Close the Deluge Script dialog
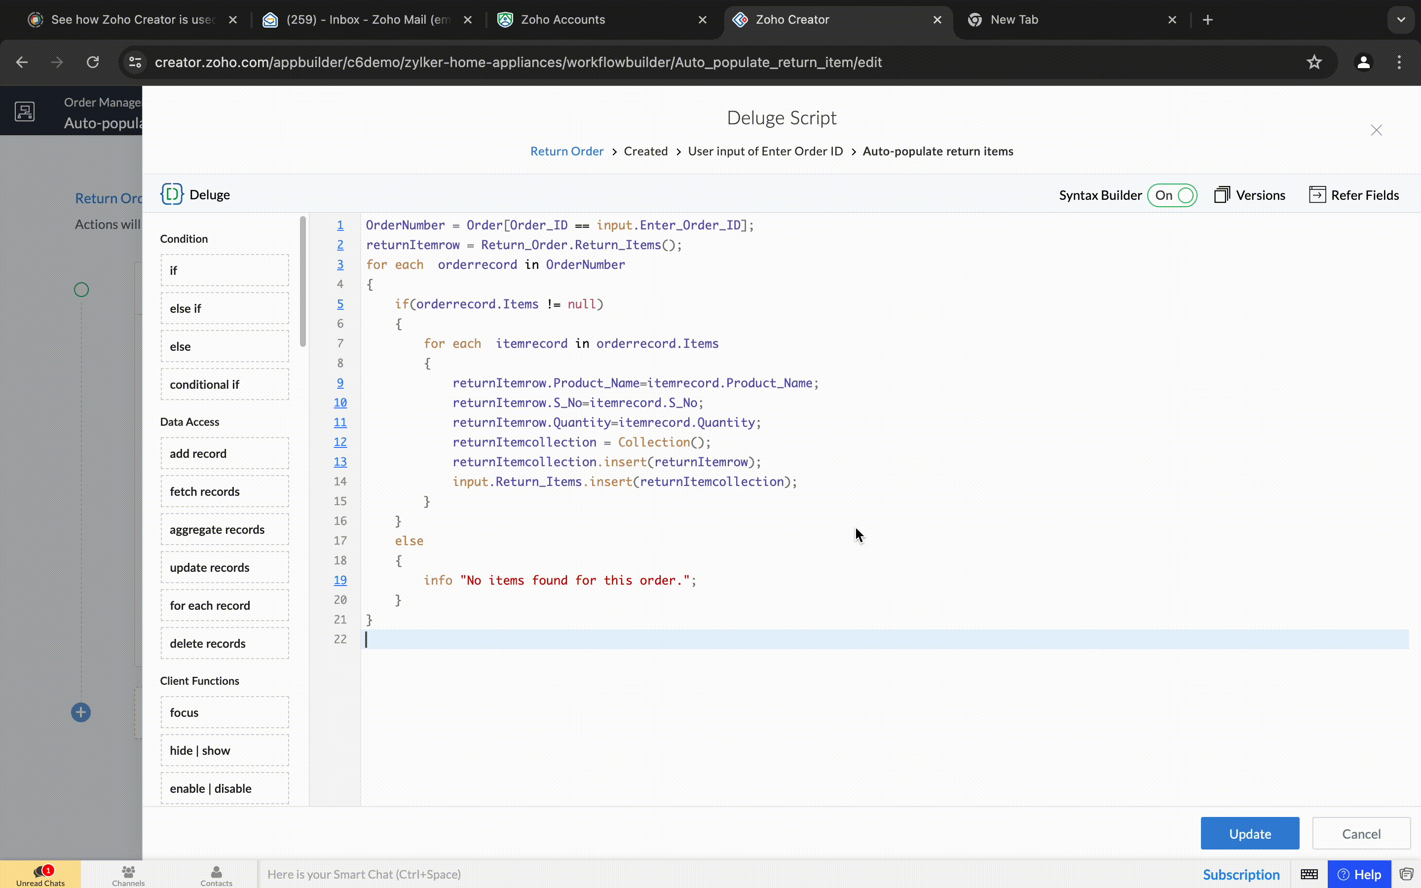The height and width of the screenshot is (888, 1421). point(1376,130)
